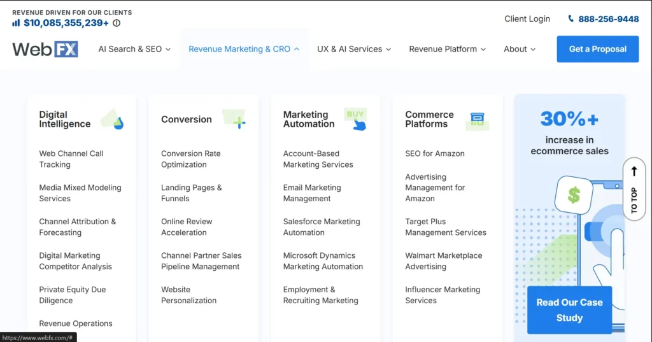Open Account-Based Marketing Services
The width and height of the screenshot is (652, 342).
coord(318,159)
